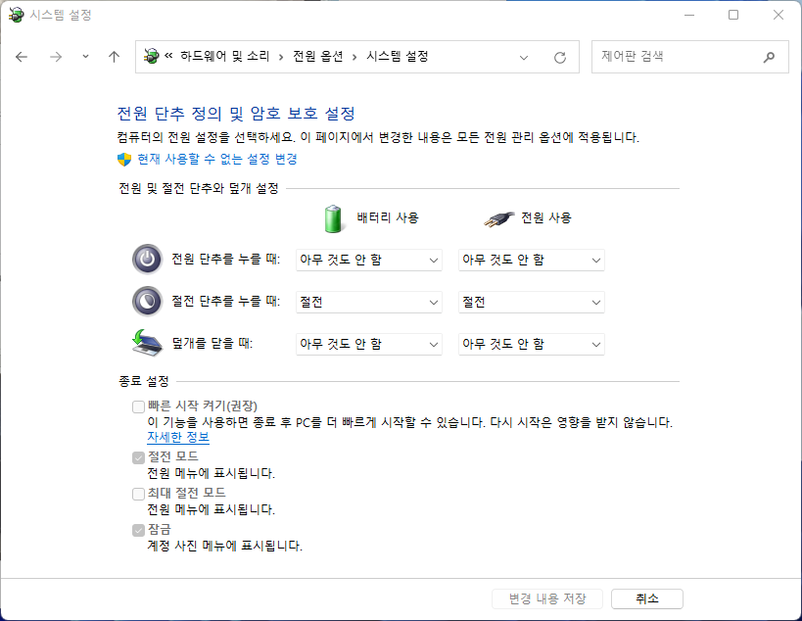Go back with the left arrow button
The height and width of the screenshot is (621, 802).
[22, 57]
